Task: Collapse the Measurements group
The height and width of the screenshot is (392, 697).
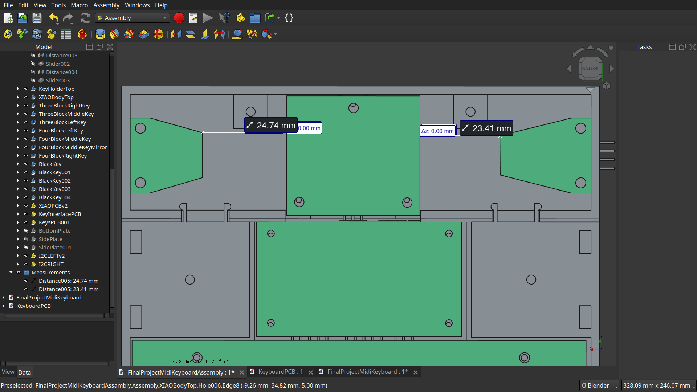Action: 11,273
